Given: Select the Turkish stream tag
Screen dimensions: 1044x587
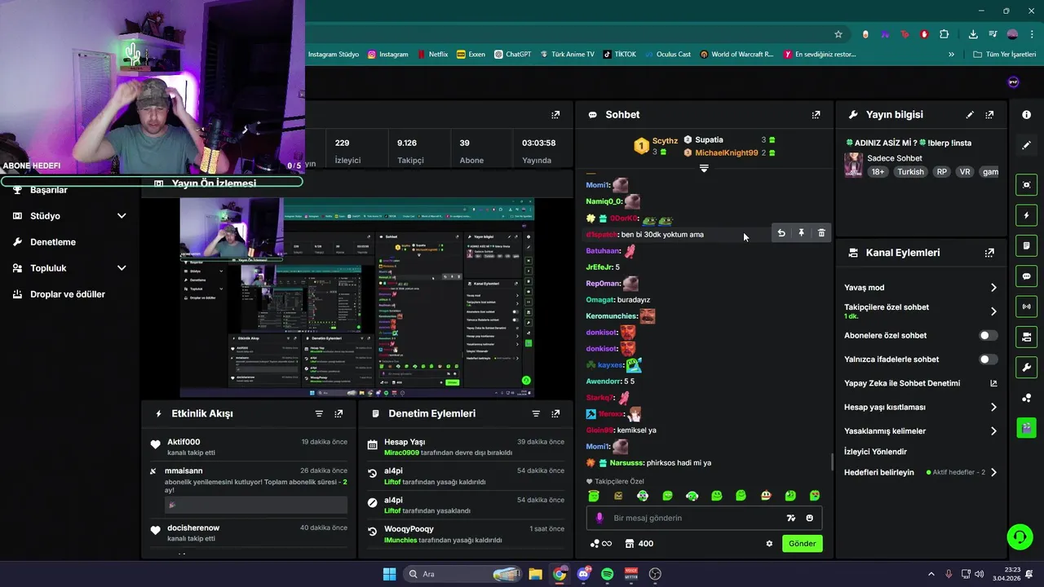Looking at the screenshot, I should click(910, 172).
